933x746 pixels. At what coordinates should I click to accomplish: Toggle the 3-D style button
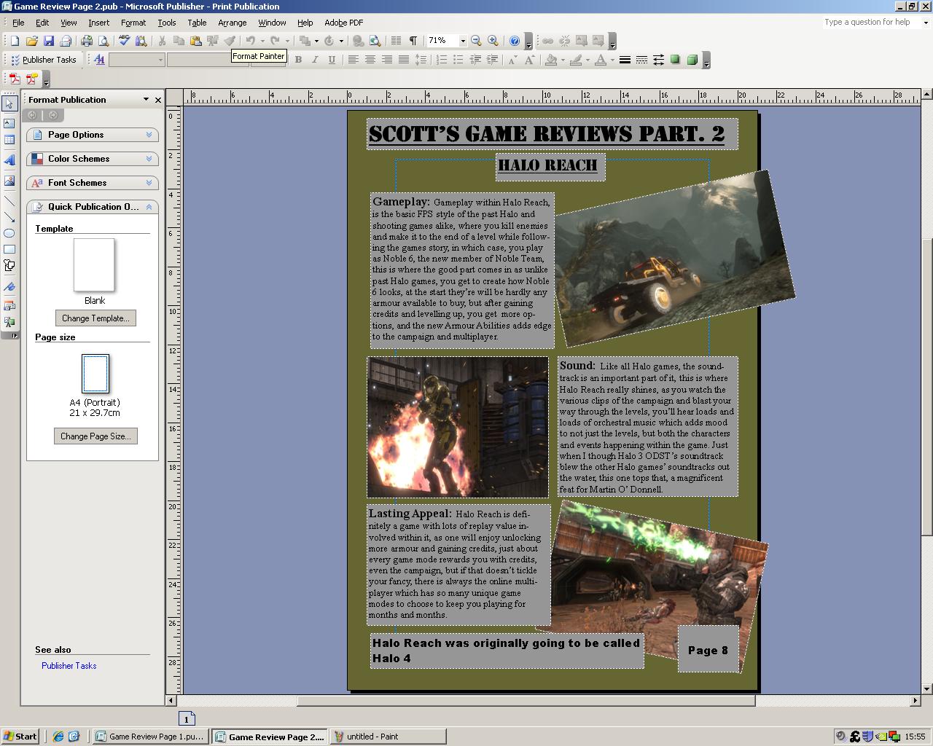[692, 60]
